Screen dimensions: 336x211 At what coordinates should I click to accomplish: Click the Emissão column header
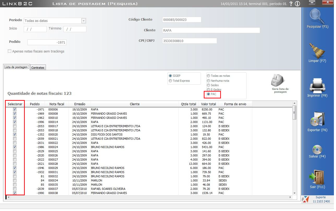(80, 104)
